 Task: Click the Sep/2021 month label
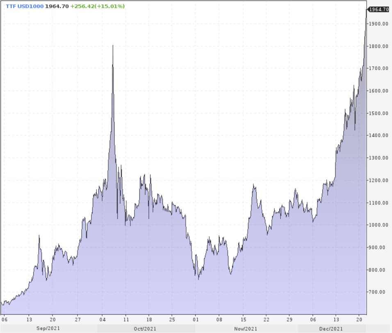pos(48,328)
